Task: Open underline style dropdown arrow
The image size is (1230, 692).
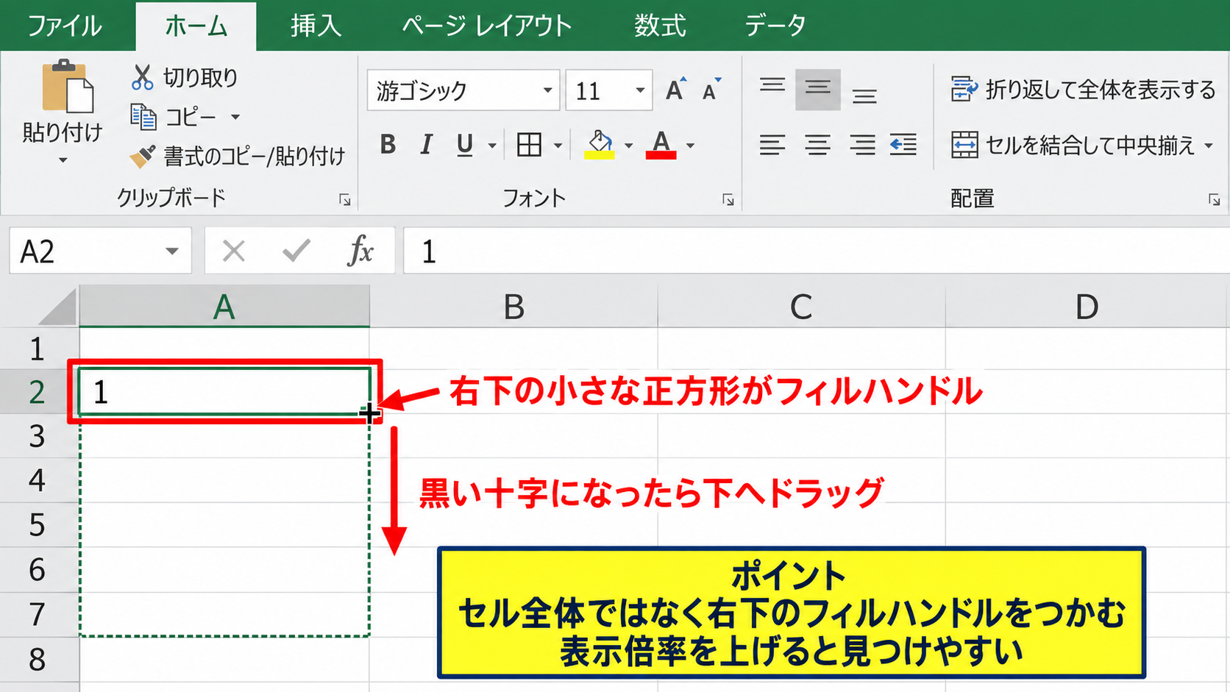Action: pos(492,146)
